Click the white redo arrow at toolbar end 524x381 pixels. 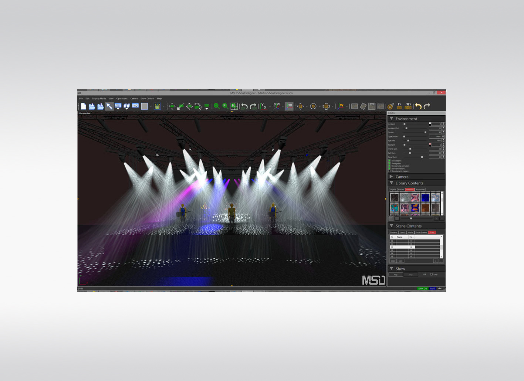coord(427,106)
